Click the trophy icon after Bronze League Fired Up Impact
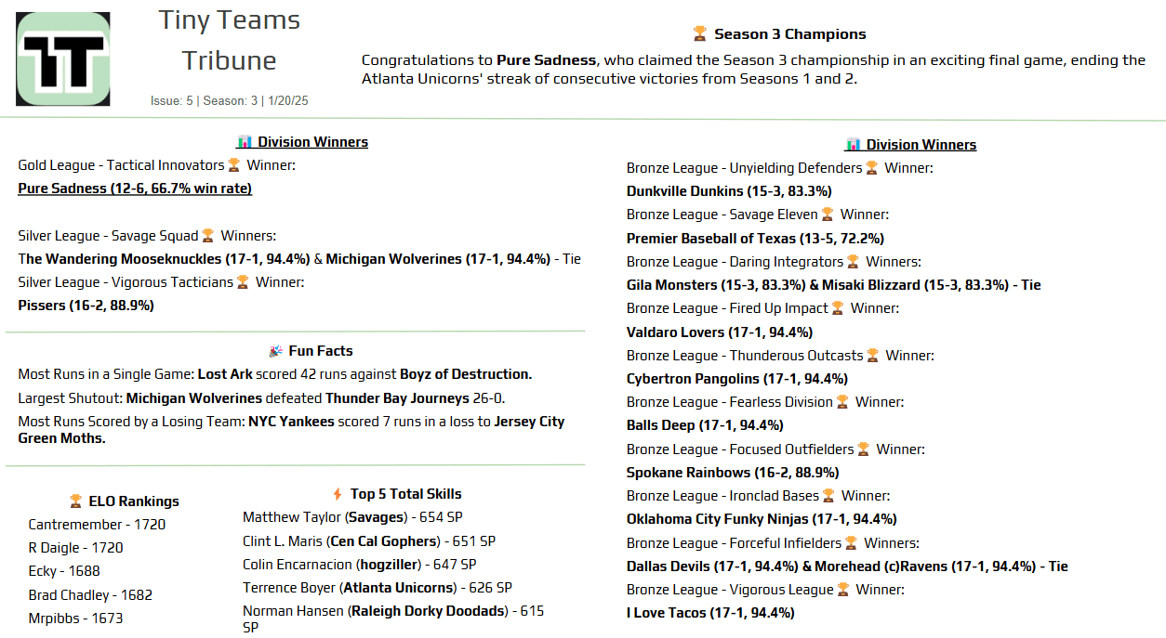This screenshot has width=1166, height=638. (x=838, y=308)
